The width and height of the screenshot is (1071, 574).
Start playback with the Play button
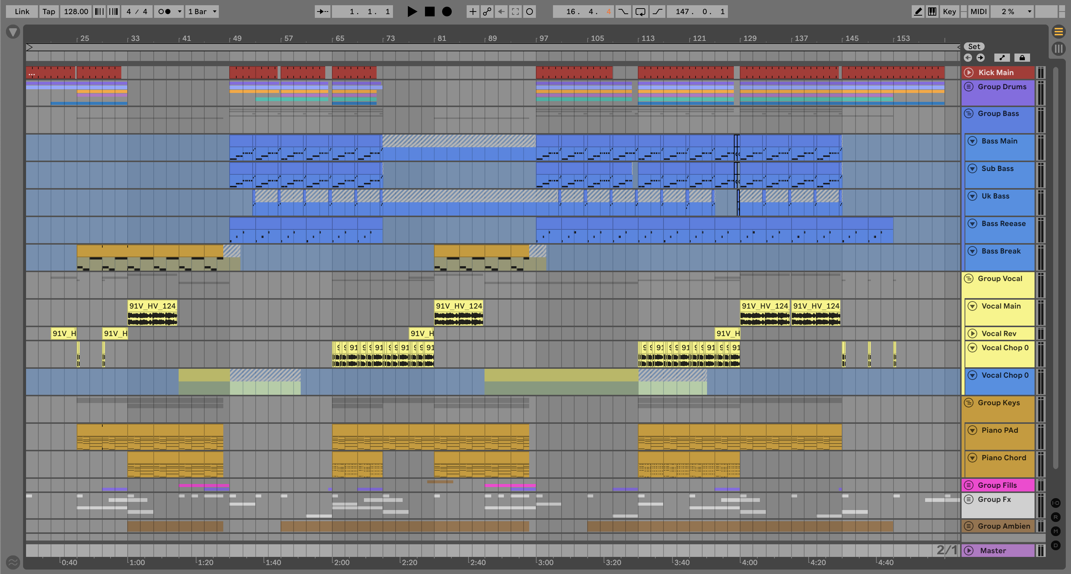click(412, 12)
